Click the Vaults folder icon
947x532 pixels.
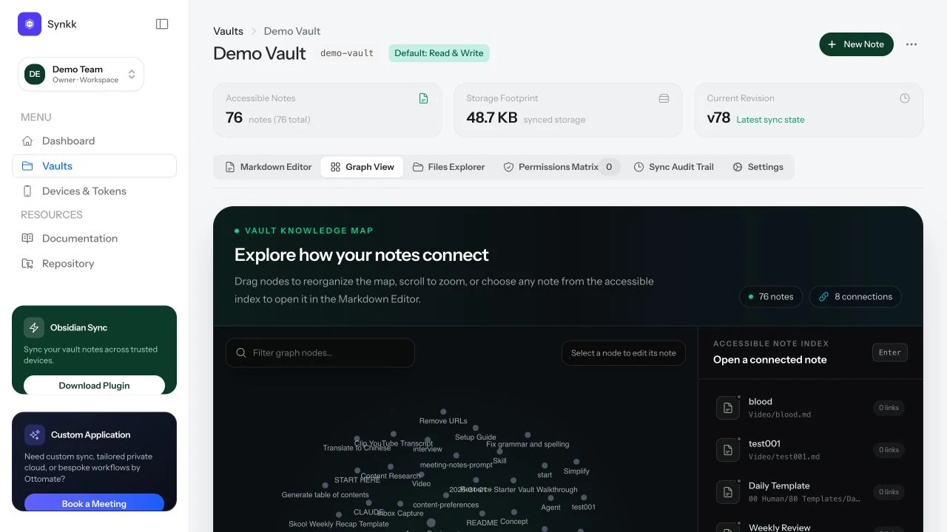27,166
